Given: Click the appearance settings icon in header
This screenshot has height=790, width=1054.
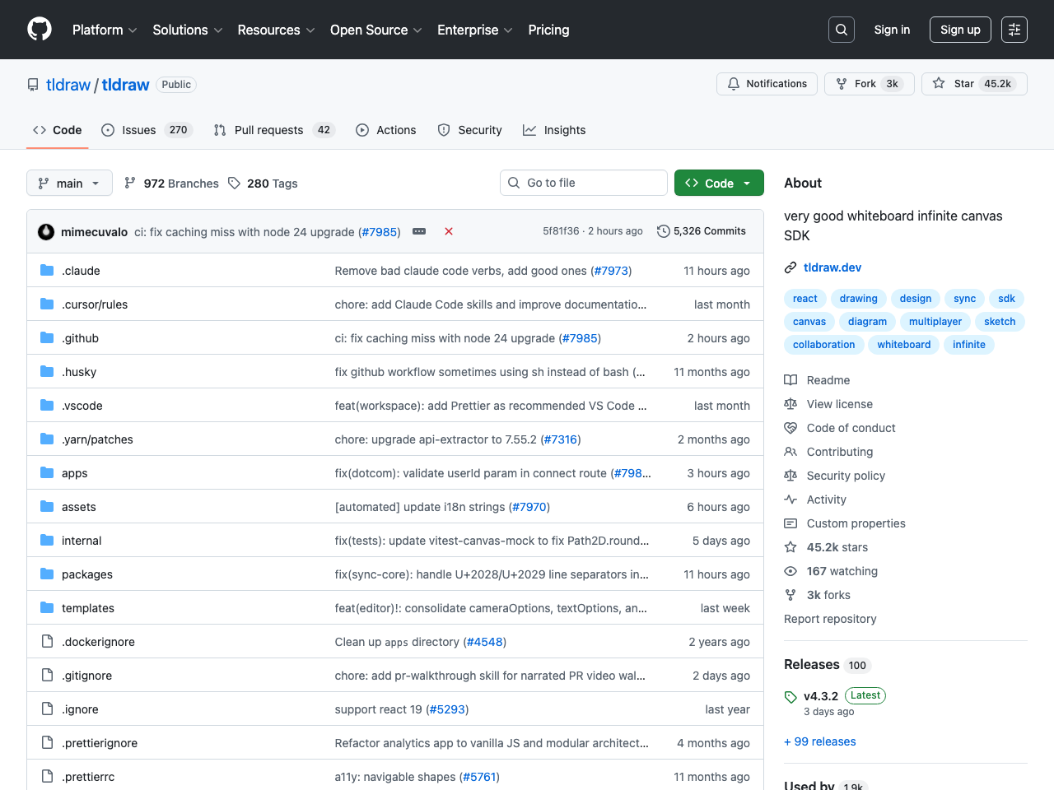Looking at the screenshot, I should tap(1014, 30).
